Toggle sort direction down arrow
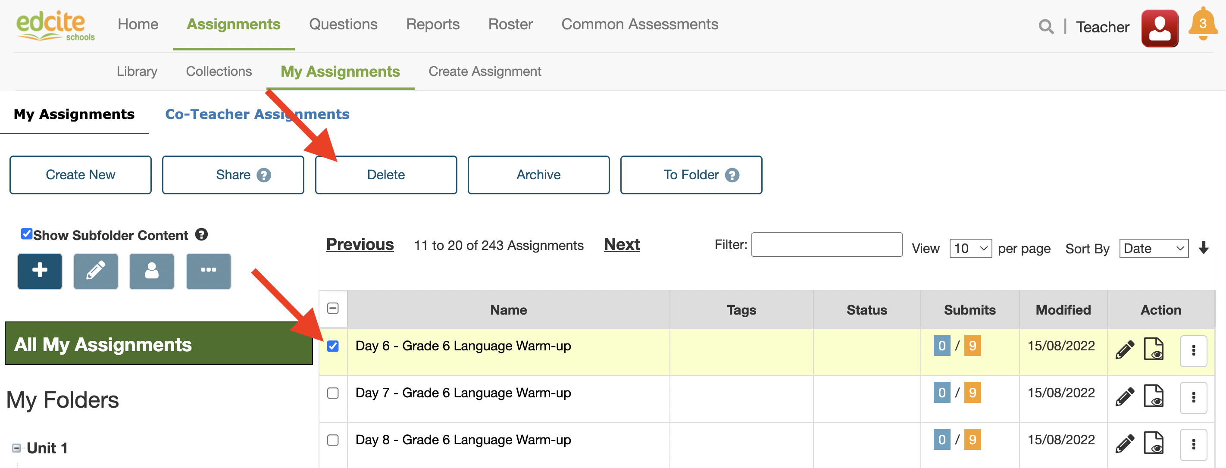 (1203, 248)
